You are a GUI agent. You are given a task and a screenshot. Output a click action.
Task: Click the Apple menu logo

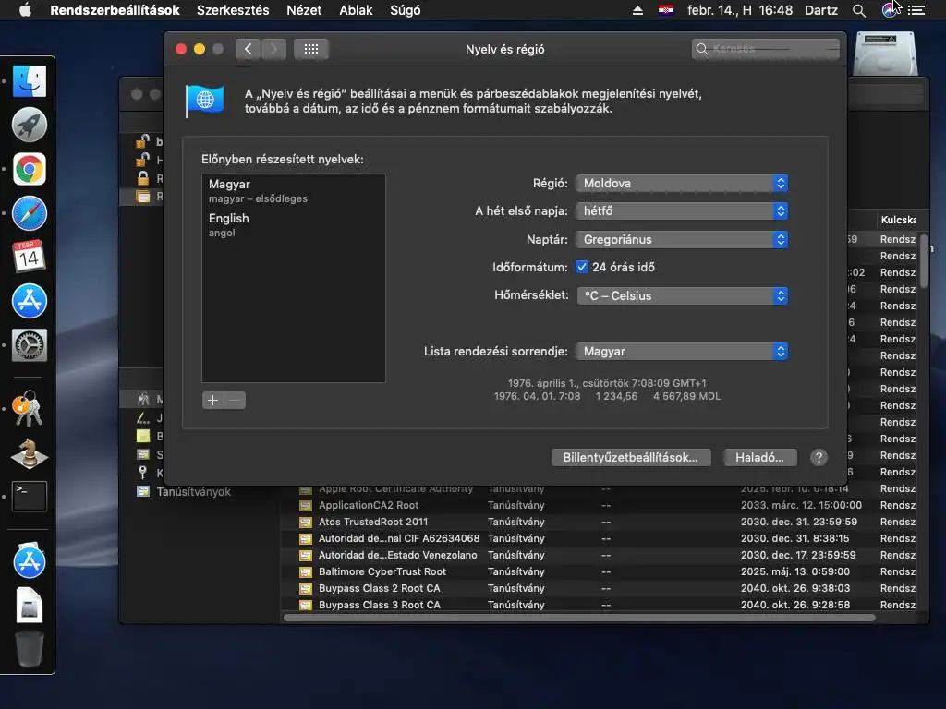[x=25, y=10]
